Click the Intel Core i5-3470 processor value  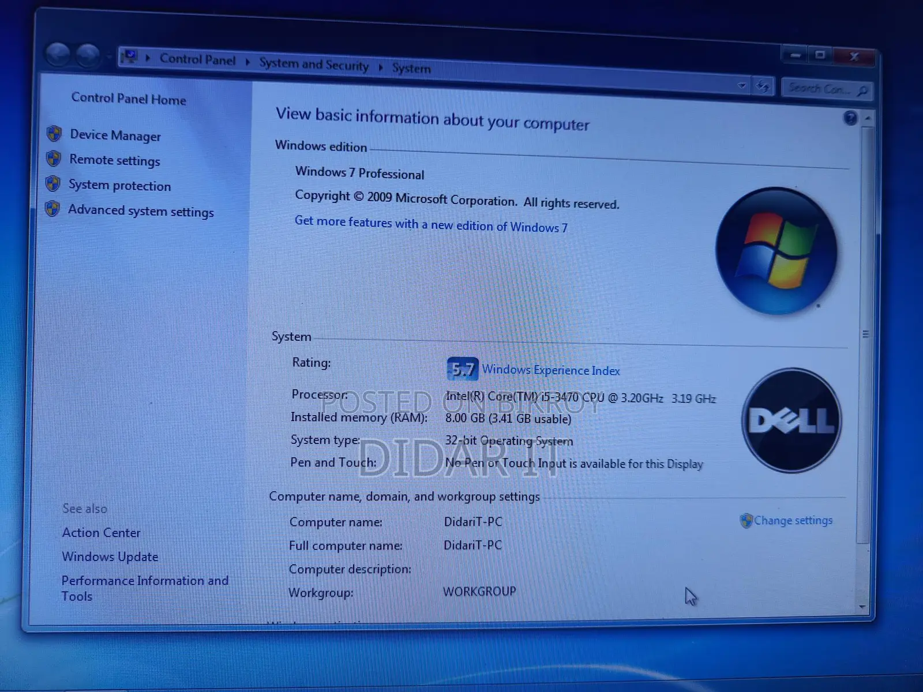[x=580, y=397]
